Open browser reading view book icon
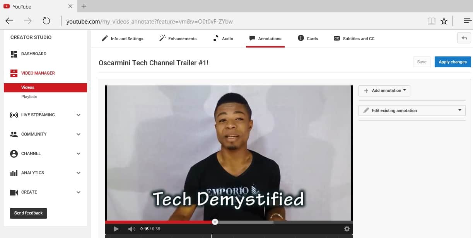This screenshot has height=238, width=473. point(432,21)
